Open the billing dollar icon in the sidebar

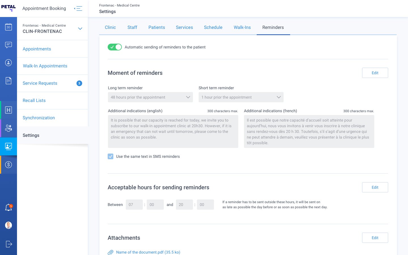pyautogui.click(x=8, y=165)
